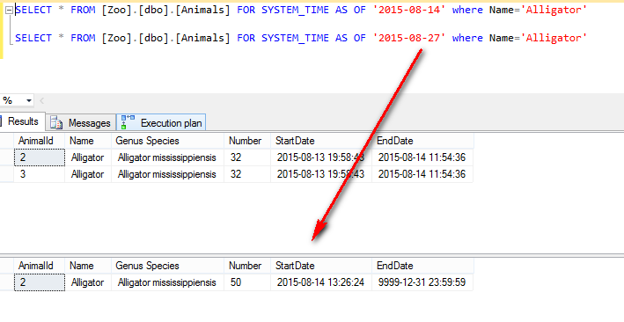Viewport: 624px width, 322px height.
Task: Click row header of AnimalId 3 row
Action: pos(7,174)
